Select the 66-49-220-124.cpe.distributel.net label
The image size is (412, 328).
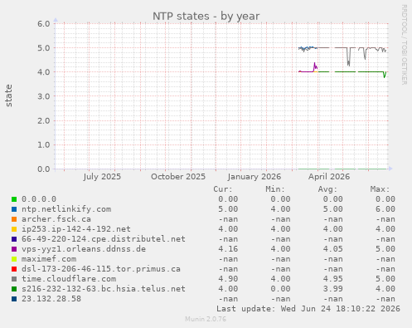click(104, 239)
